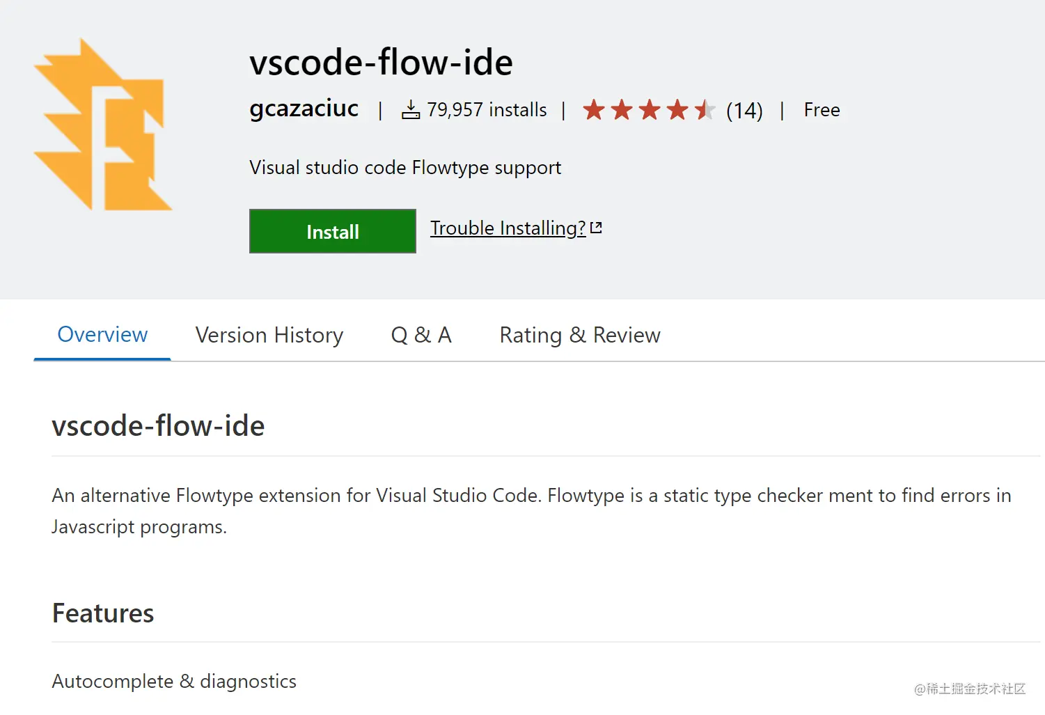Viewport: 1045px width, 715px height.
Task: Click the download icon beside installs count
Action: pyautogui.click(x=411, y=110)
